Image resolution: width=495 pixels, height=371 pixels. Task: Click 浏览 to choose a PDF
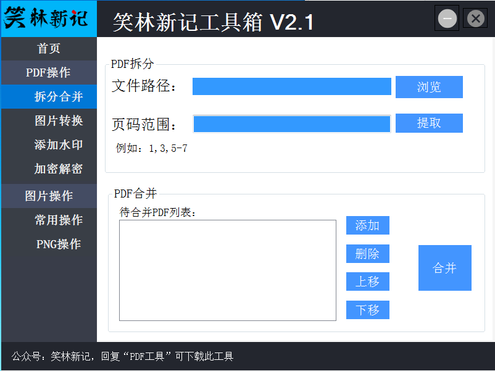click(429, 87)
